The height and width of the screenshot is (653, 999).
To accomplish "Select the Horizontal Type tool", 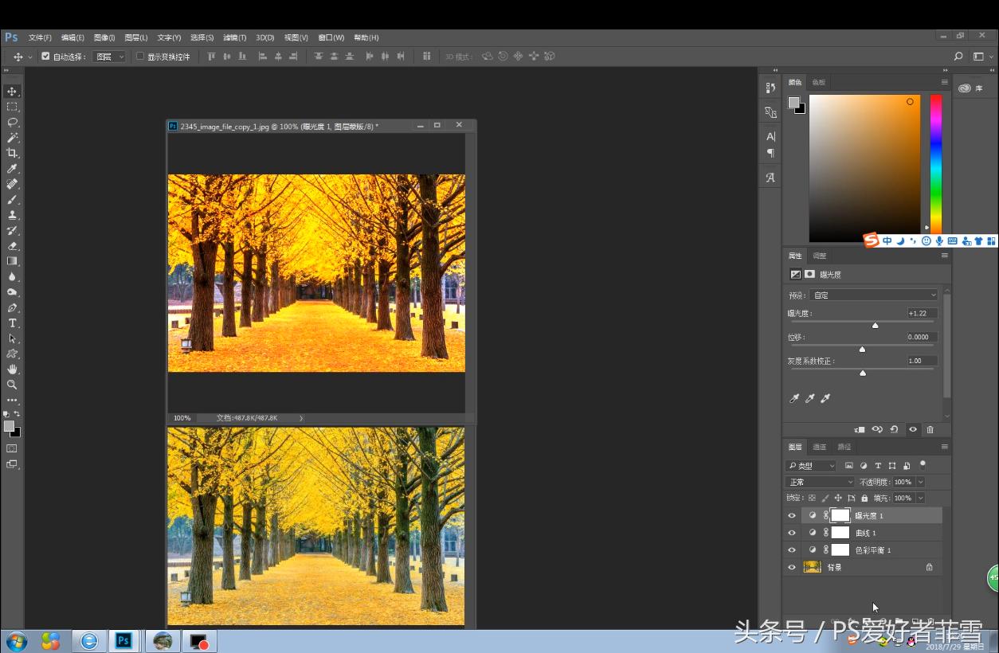I will [x=12, y=323].
